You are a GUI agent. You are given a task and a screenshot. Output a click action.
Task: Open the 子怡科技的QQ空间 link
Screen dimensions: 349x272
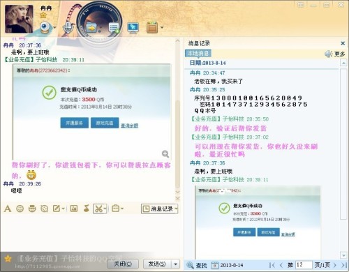70,258
